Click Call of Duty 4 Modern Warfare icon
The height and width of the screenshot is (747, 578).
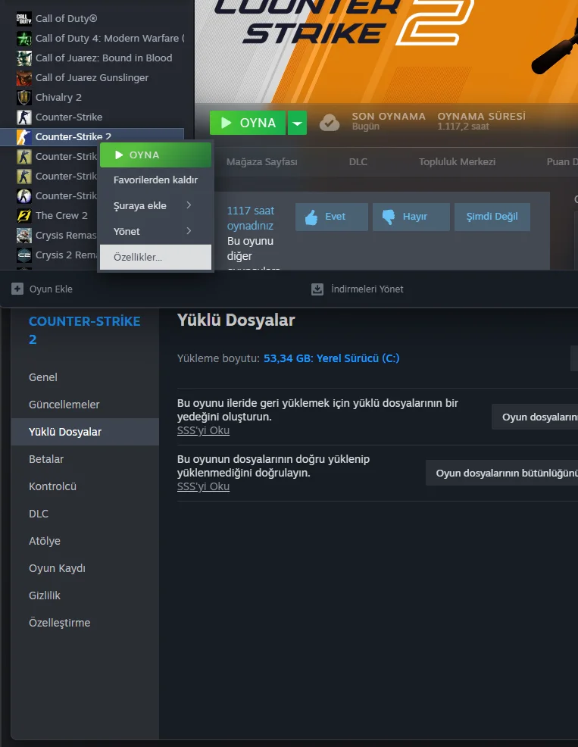coord(23,38)
